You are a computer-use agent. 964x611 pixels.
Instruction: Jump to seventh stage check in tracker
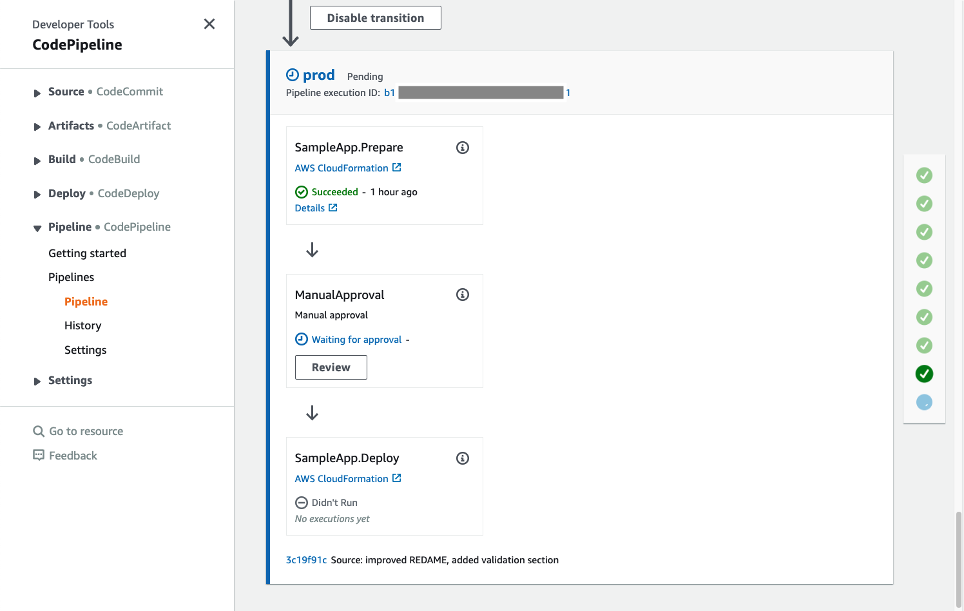click(x=925, y=345)
